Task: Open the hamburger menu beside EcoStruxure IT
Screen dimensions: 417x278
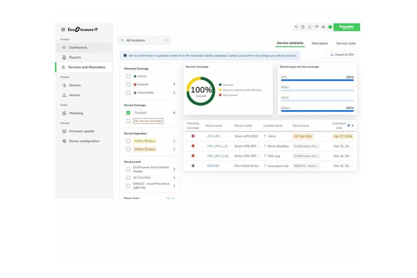Action: [63, 29]
